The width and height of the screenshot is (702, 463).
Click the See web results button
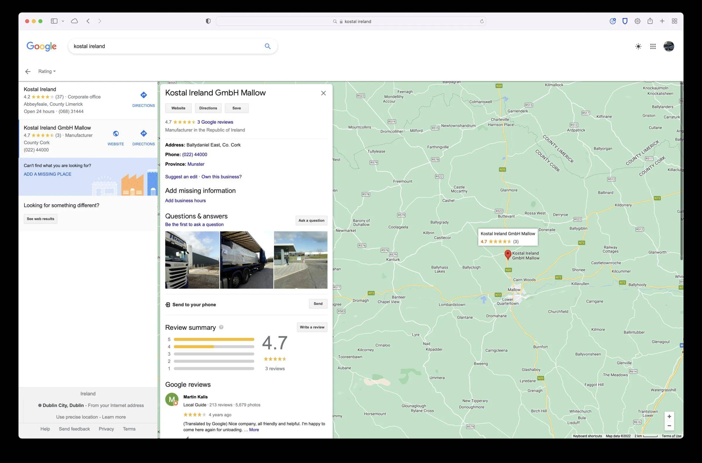click(x=40, y=219)
